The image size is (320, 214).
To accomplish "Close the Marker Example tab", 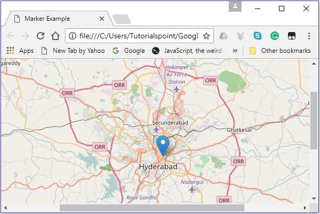I will 102,19.
